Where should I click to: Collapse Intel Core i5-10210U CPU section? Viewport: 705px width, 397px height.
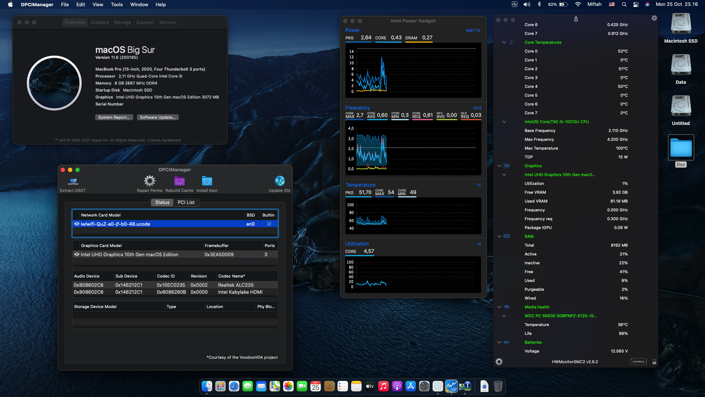[504, 122]
